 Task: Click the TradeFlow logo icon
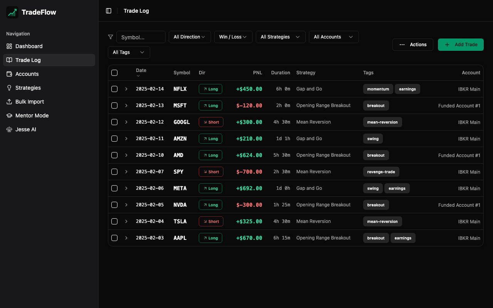click(12, 12)
